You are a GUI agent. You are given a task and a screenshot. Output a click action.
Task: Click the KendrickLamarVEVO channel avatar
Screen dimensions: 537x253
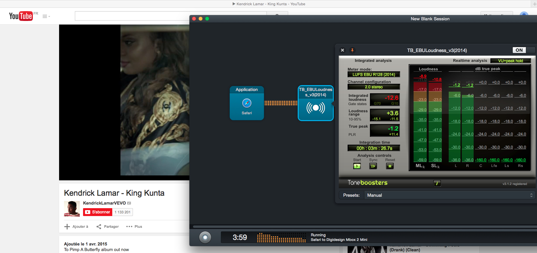point(72,209)
